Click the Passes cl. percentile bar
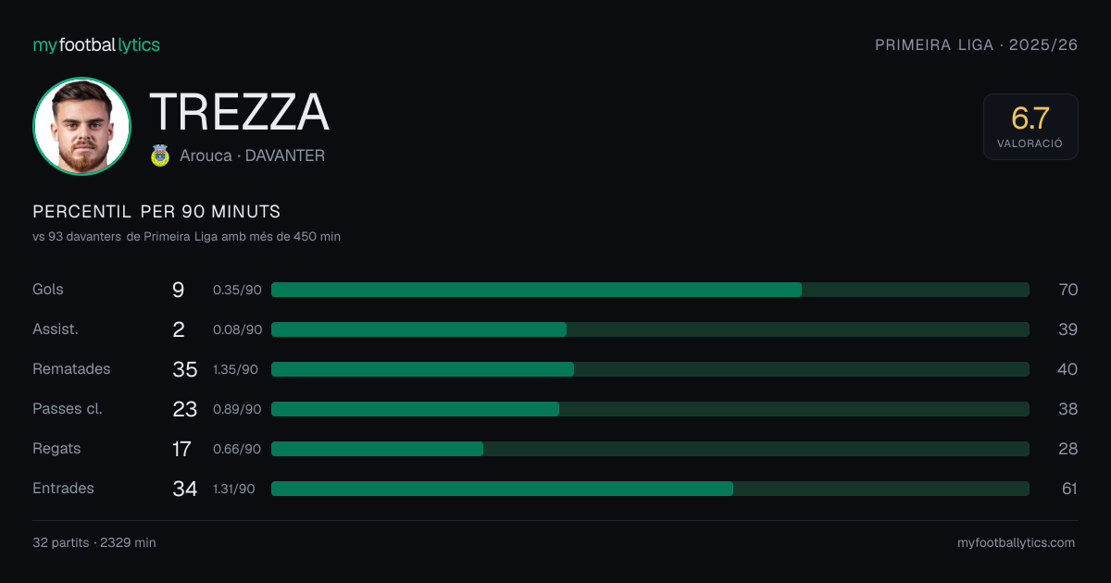Image resolution: width=1111 pixels, height=583 pixels. [x=650, y=409]
